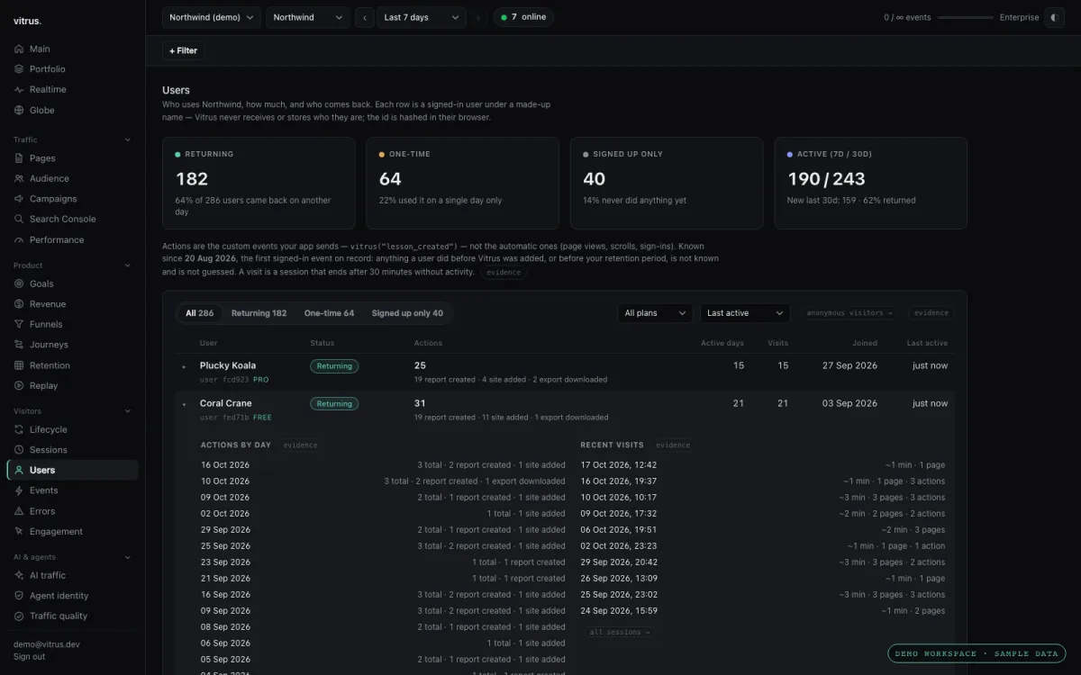The height and width of the screenshot is (675, 1081).
Task: Click the + Filter button
Action: tap(183, 50)
